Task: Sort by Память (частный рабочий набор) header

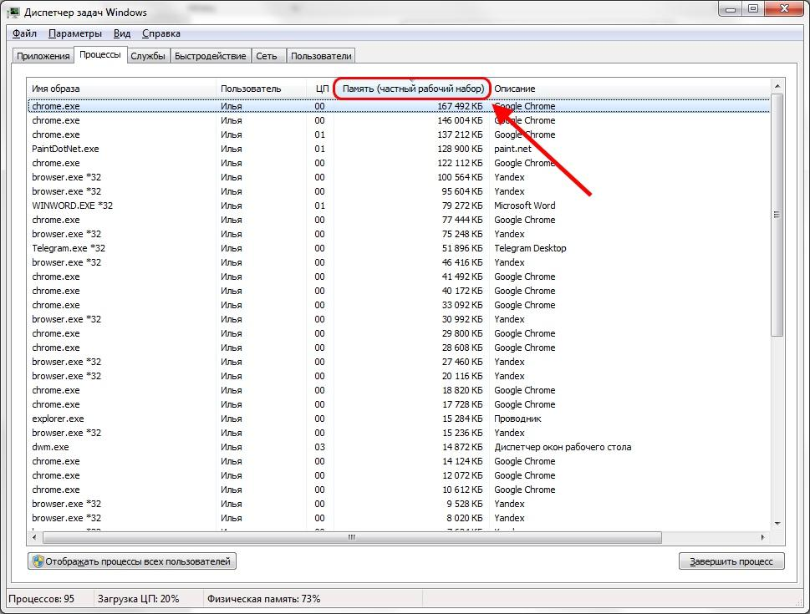Action: 412,89
